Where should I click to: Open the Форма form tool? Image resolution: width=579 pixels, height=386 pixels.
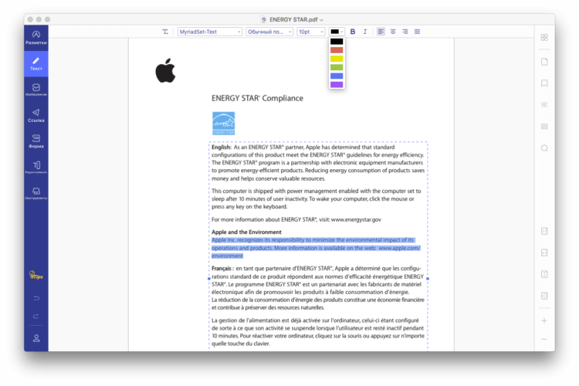point(36,141)
